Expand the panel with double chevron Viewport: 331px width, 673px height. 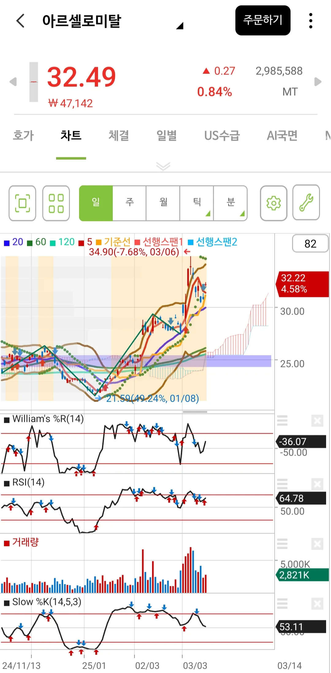point(163,166)
